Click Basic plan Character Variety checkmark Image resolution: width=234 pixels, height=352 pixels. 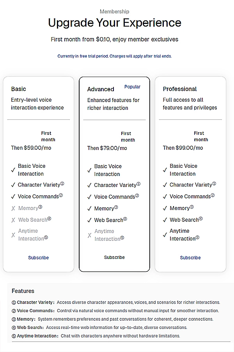13,185
